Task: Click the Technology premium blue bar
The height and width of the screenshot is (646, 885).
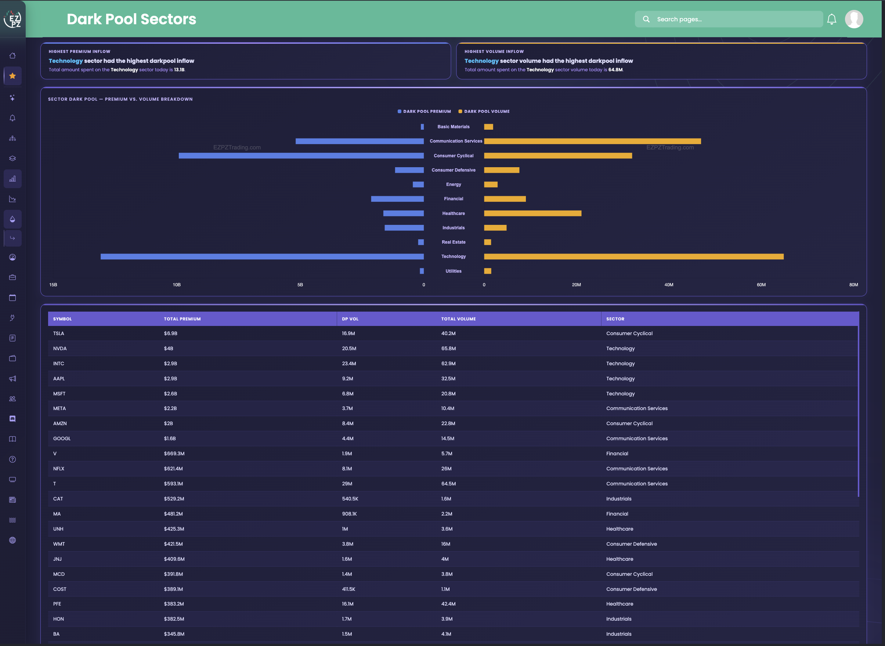Action: [x=262, y=256]
